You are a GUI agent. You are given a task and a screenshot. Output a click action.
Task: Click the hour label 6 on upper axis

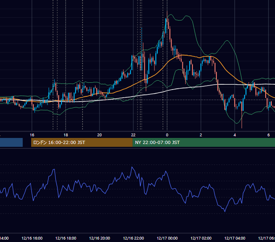click(x=269, y=135)
